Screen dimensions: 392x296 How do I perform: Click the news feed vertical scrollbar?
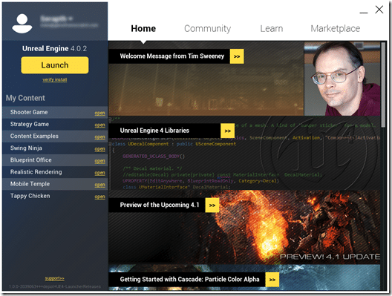coord(383,85)
